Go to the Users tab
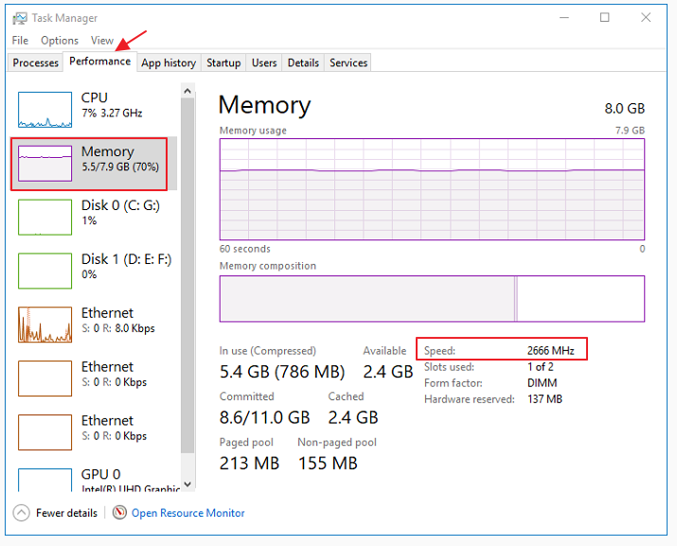 click(x=264, y=62)
